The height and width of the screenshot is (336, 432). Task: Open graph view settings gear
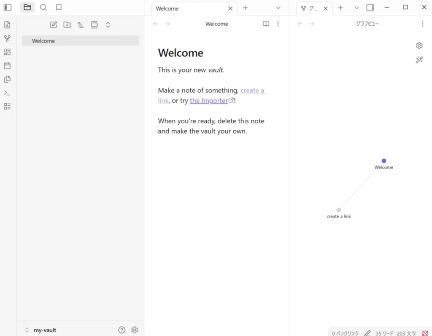click(x=419, y=46)
